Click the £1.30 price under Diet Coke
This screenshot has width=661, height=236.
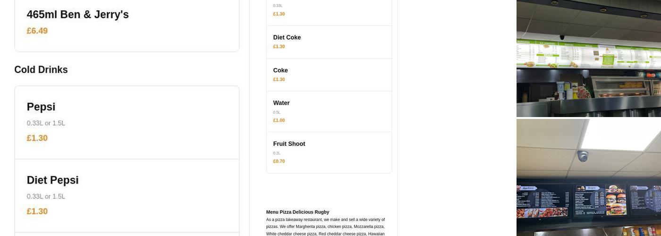coord(279,46)
